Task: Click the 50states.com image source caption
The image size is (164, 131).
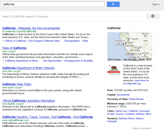Action: 114,74
